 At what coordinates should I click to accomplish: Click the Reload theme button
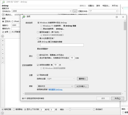(82, 79)
